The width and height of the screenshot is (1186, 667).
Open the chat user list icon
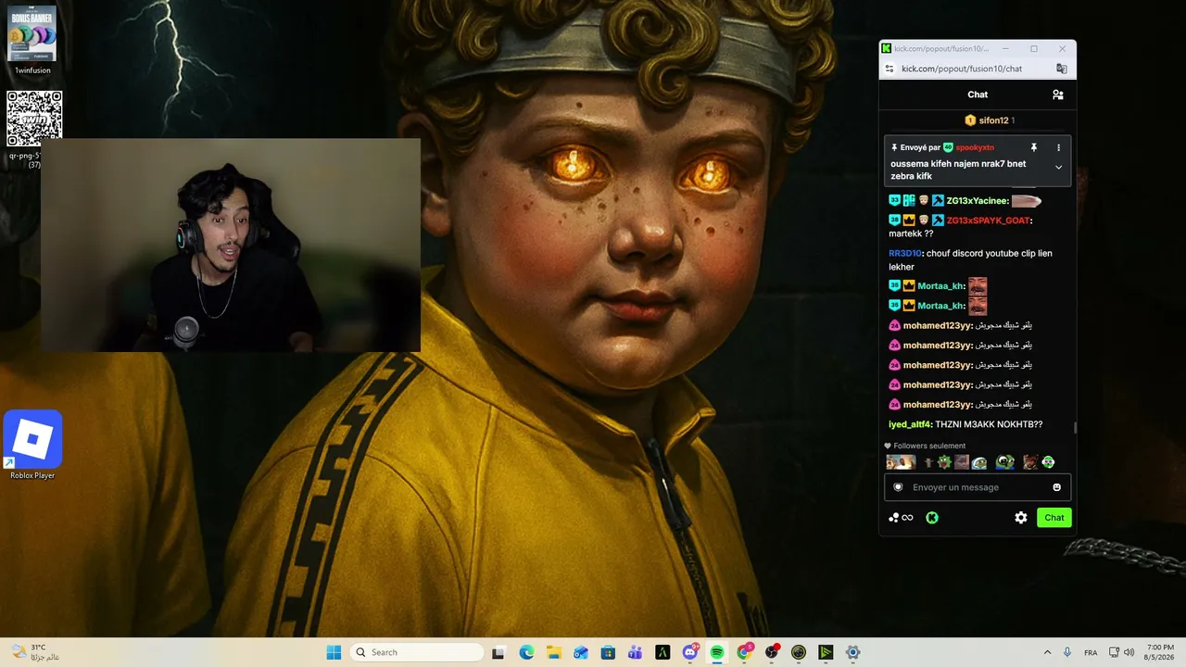click(1057, 94)
